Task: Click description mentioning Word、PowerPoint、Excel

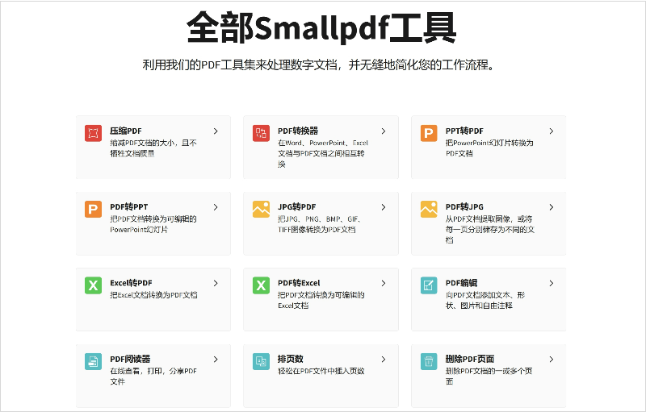Action: pos(322,153)
